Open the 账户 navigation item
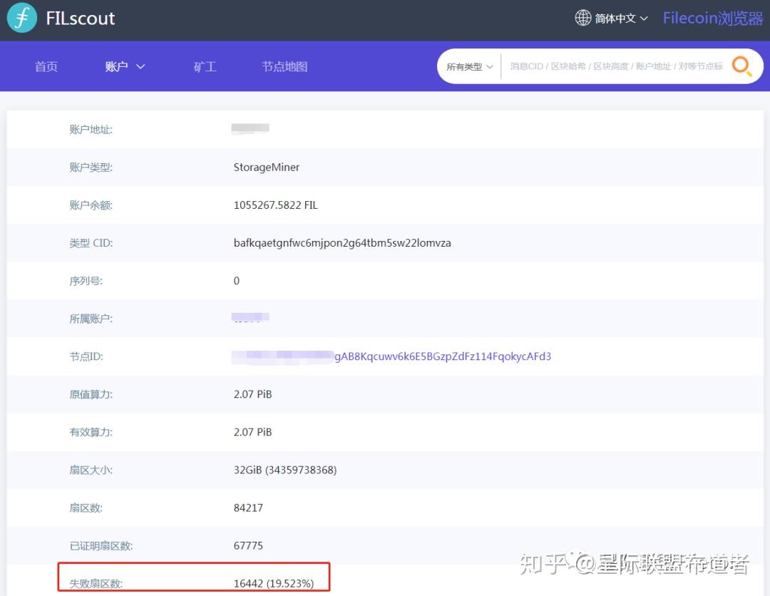770x596 pixels. 116,66
